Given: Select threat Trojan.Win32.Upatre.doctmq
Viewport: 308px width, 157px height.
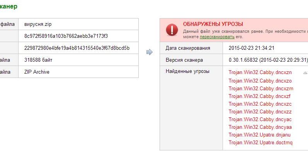Looking at the screenshot, I should [260, 143].
